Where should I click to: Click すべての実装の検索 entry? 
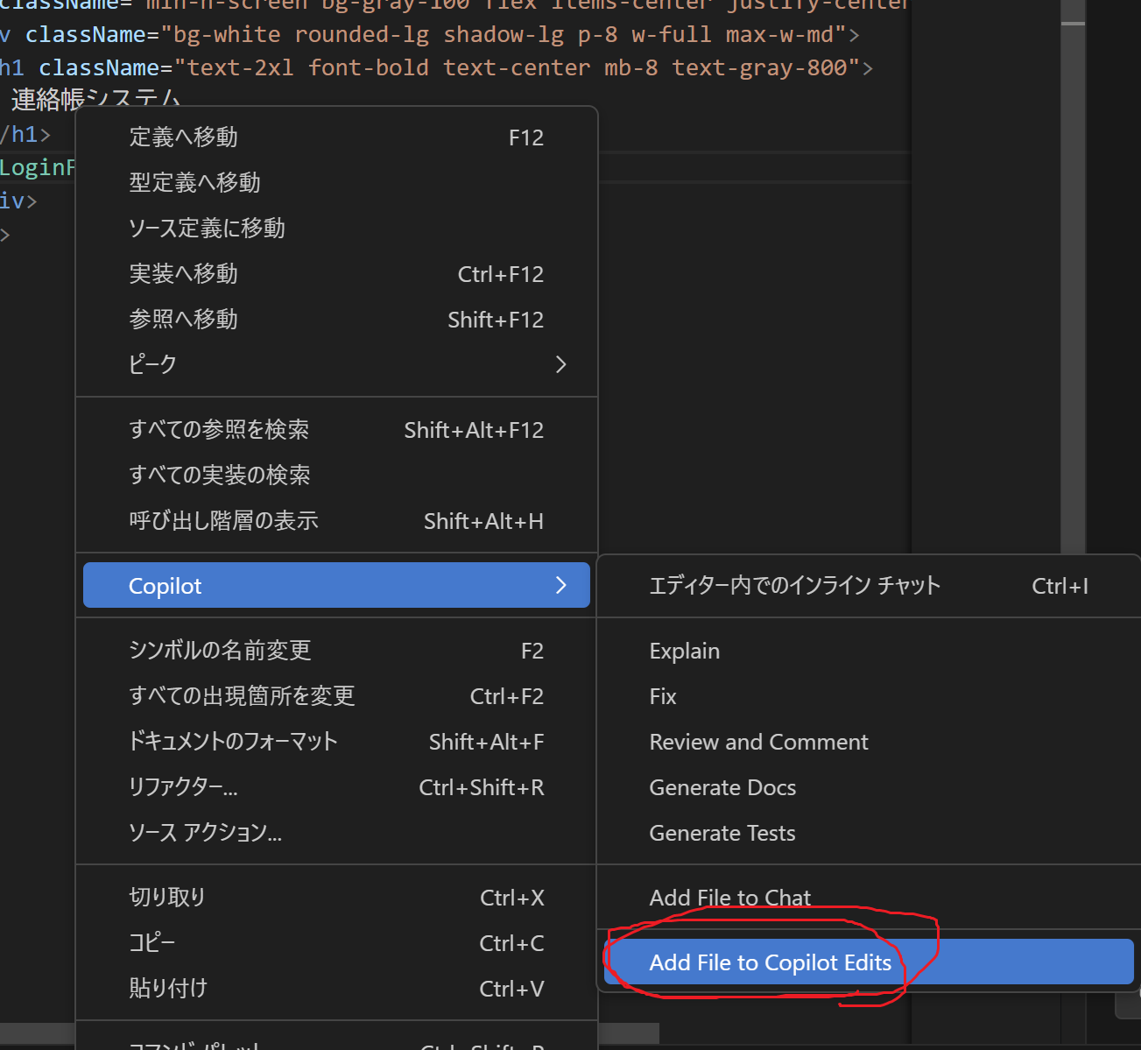336,476
